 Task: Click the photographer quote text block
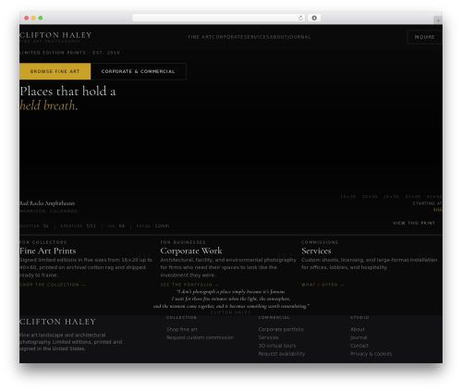(x=231, y=299)
